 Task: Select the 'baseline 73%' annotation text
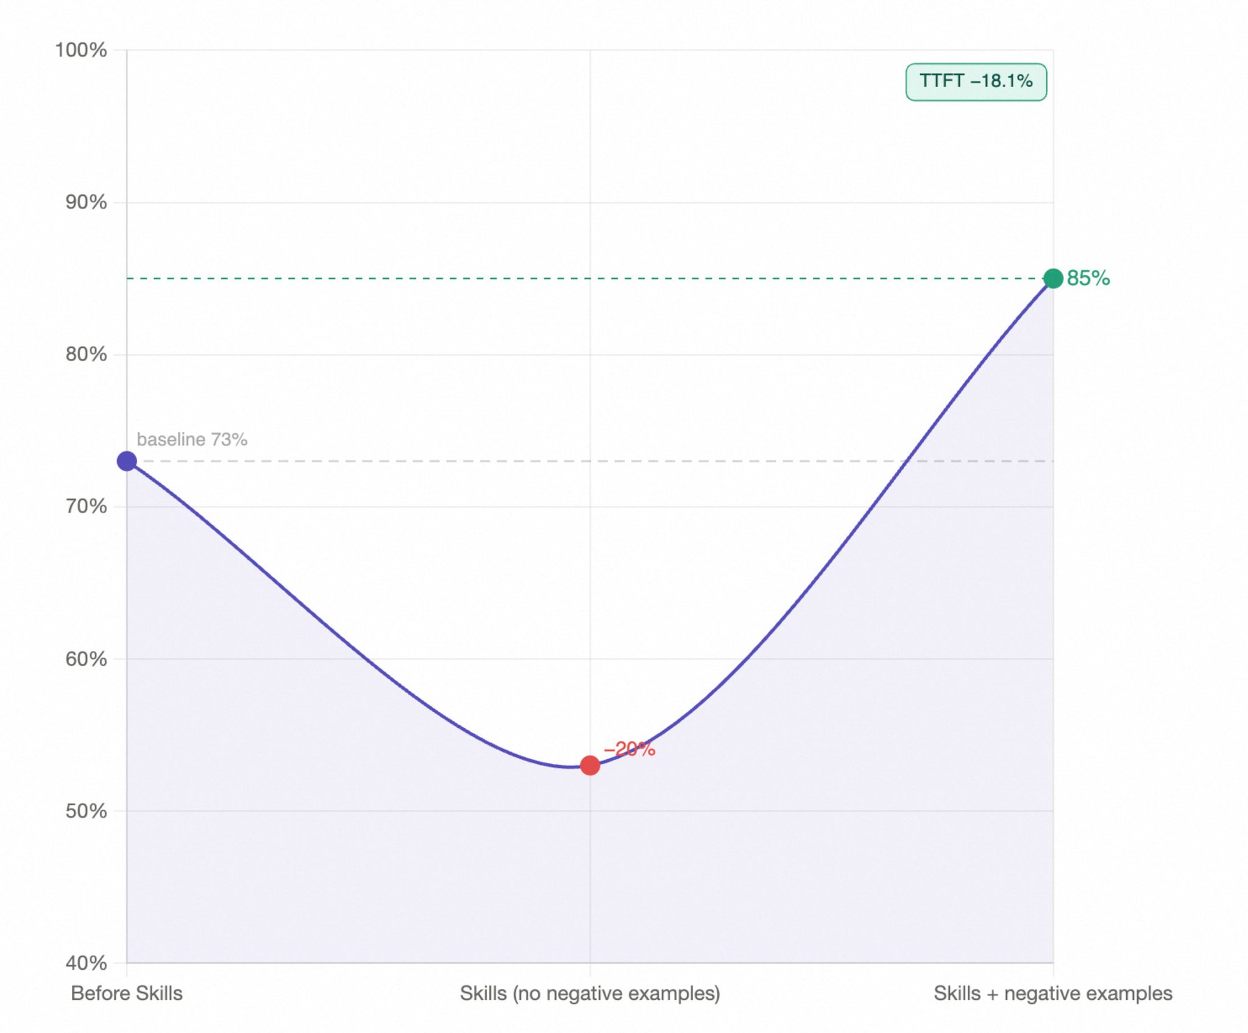tap(192, 439)
